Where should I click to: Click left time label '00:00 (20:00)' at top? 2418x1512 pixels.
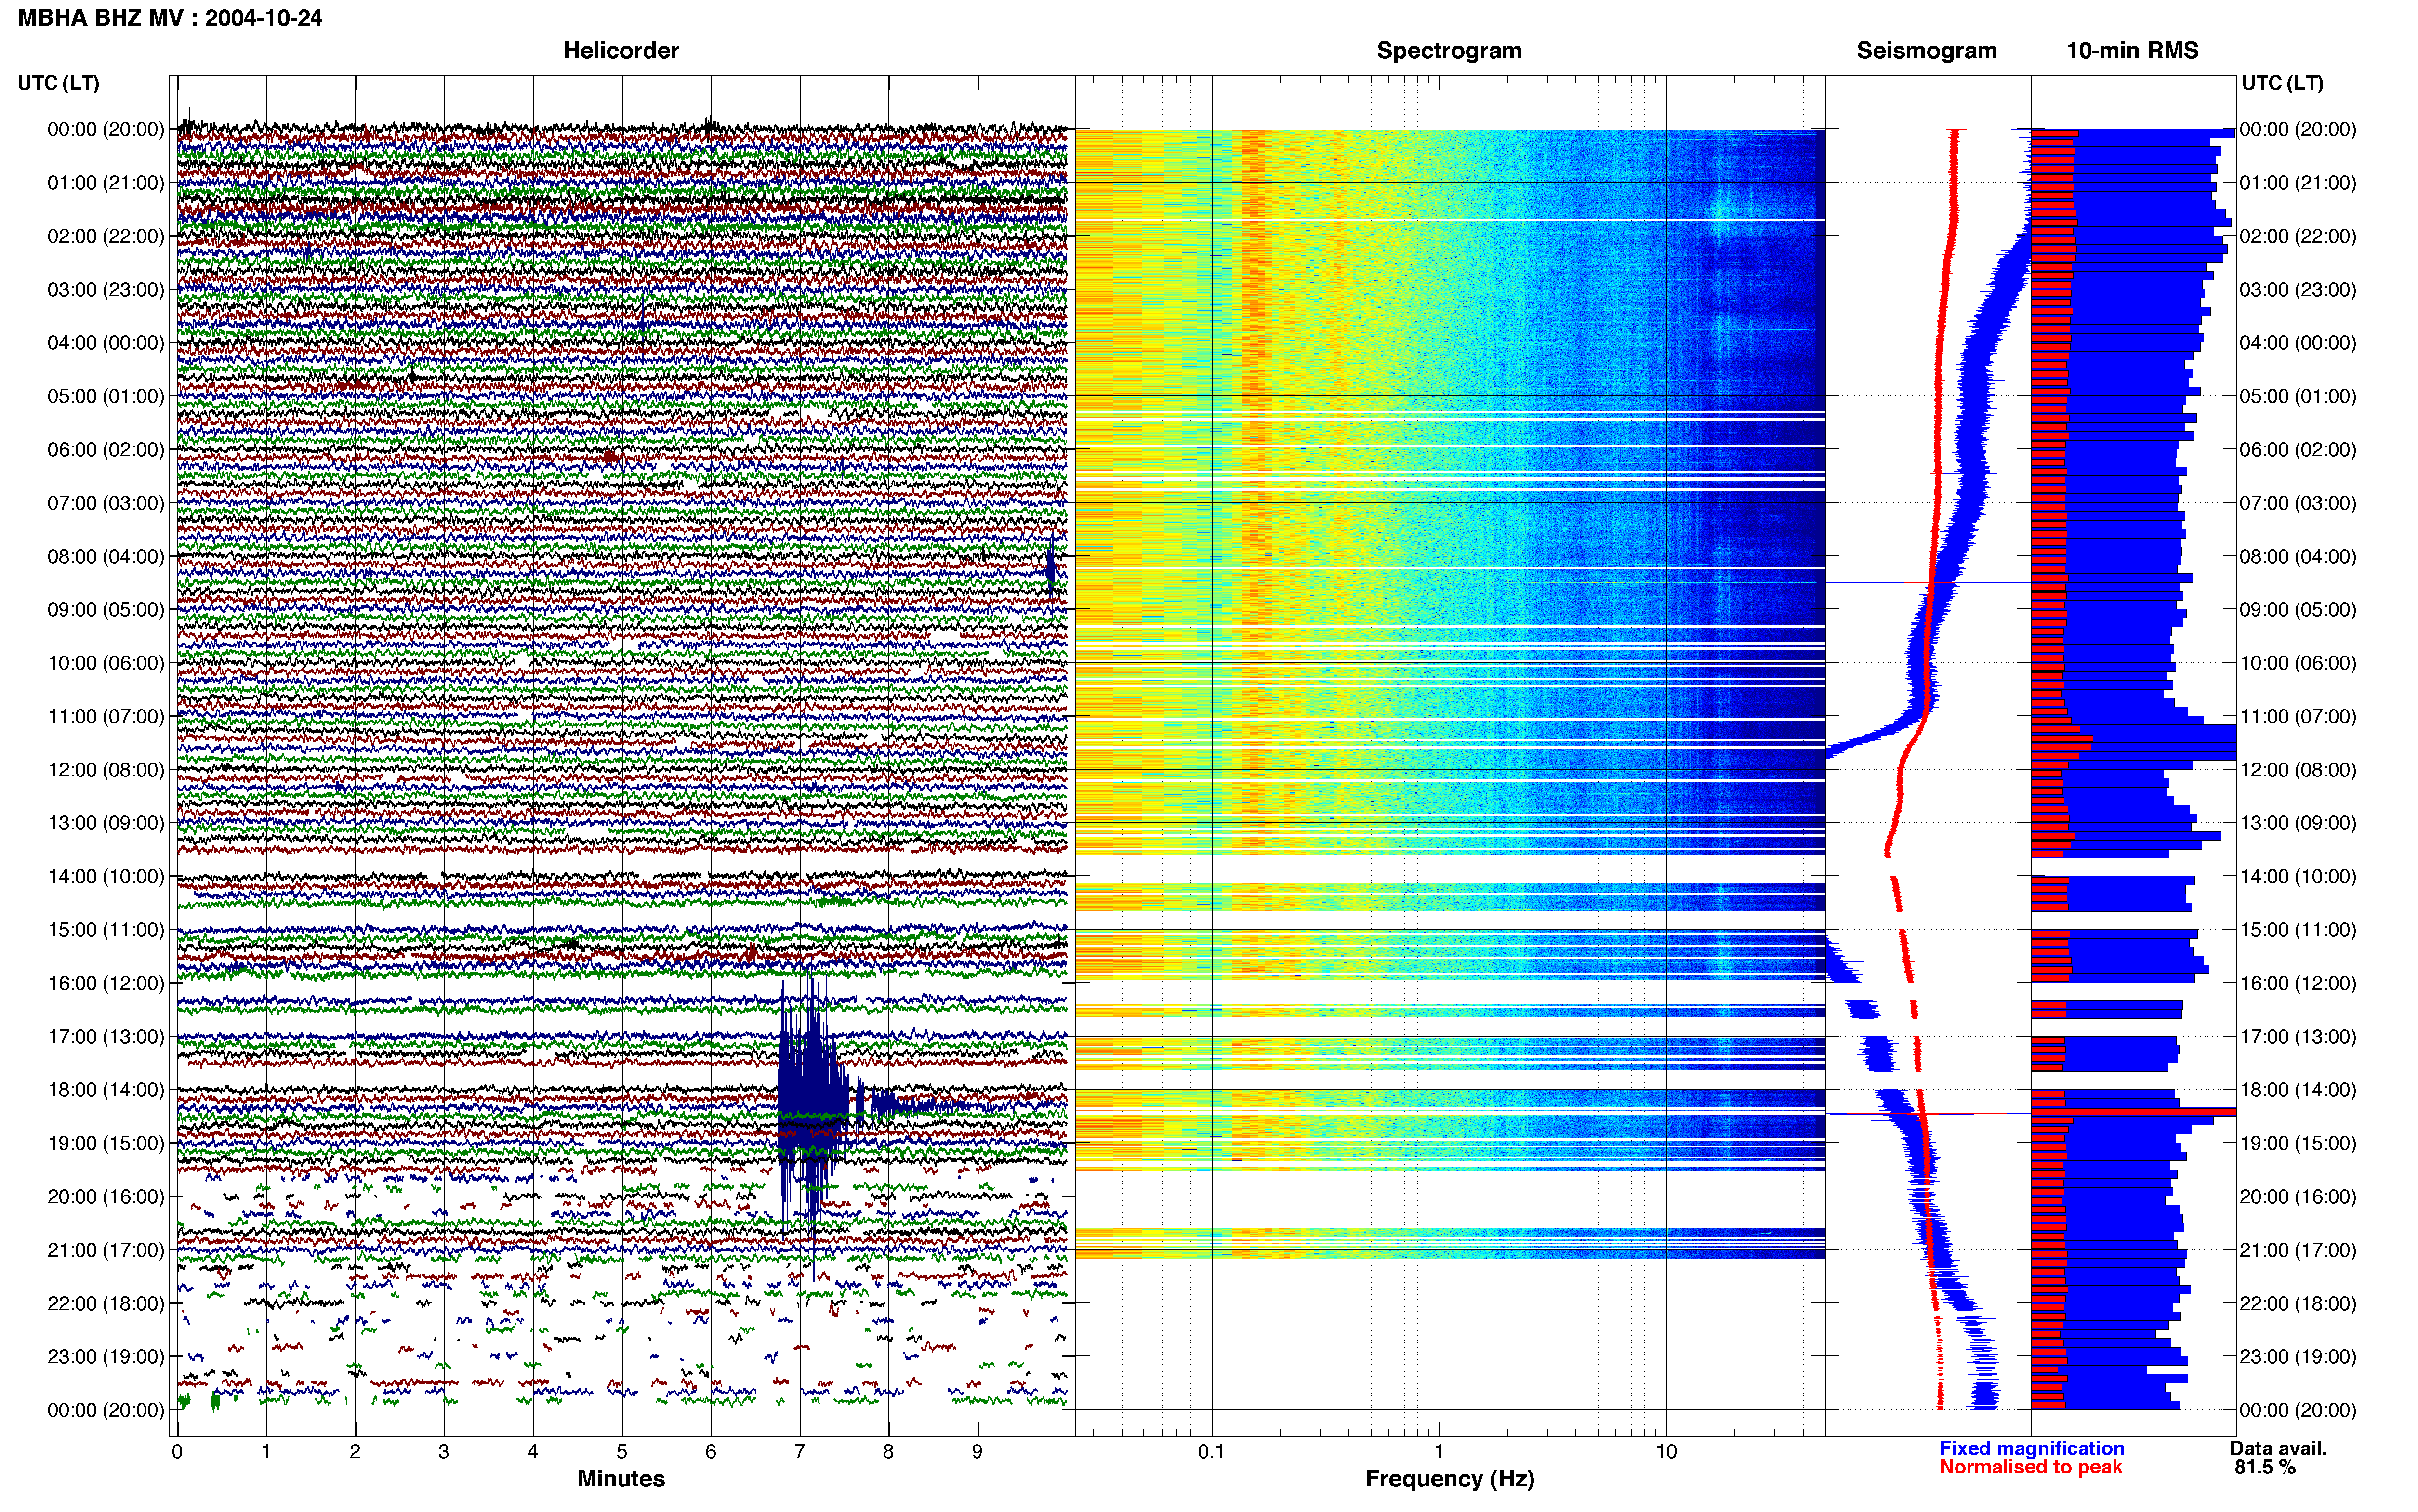pos(105,129)
